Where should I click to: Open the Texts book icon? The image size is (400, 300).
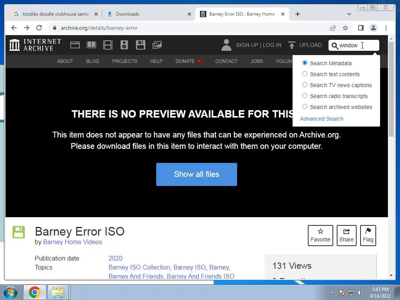point(91,45)
